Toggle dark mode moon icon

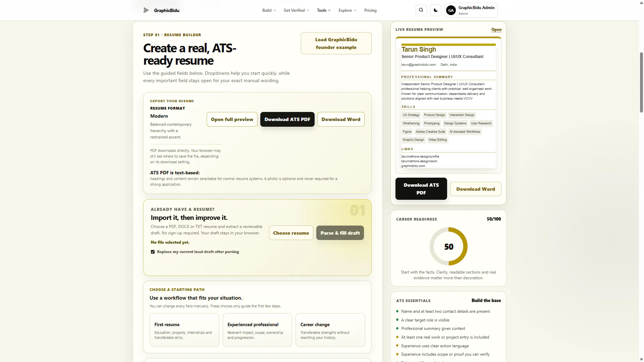click(x=436, y=10)
